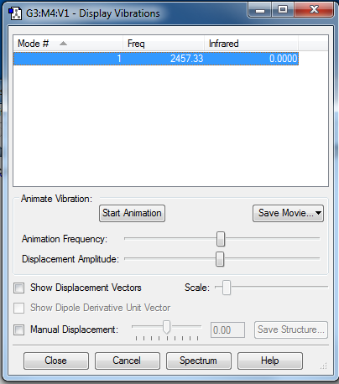Click the sort arrow on Mode # column
The image size is (339, 384).
click(x=63, y=44)
